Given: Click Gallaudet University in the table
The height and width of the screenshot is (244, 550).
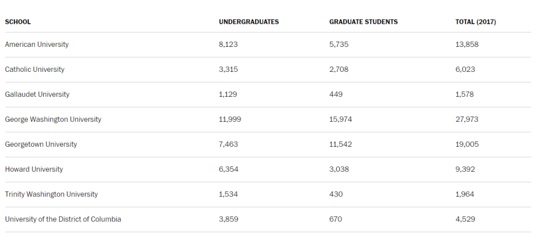Looking at the screenshot, I should (x=37, y=94).
